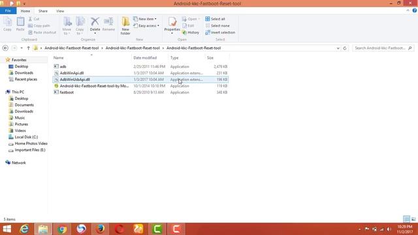The width and height of the screenshot is (418, 235).
Task: Open the Customize Quick Access Toolbar dropdown
Action: click(24, 4)
